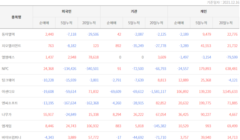Open stock 아센디오
The height and width of the screenshot is (140, 240).
8,92
